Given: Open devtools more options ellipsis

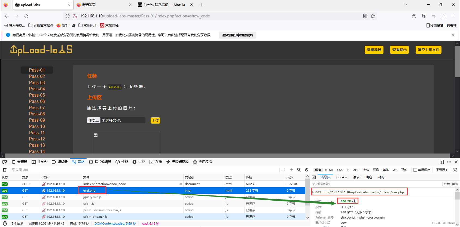Looking at the screenshot, I should [x=449, y=162].
